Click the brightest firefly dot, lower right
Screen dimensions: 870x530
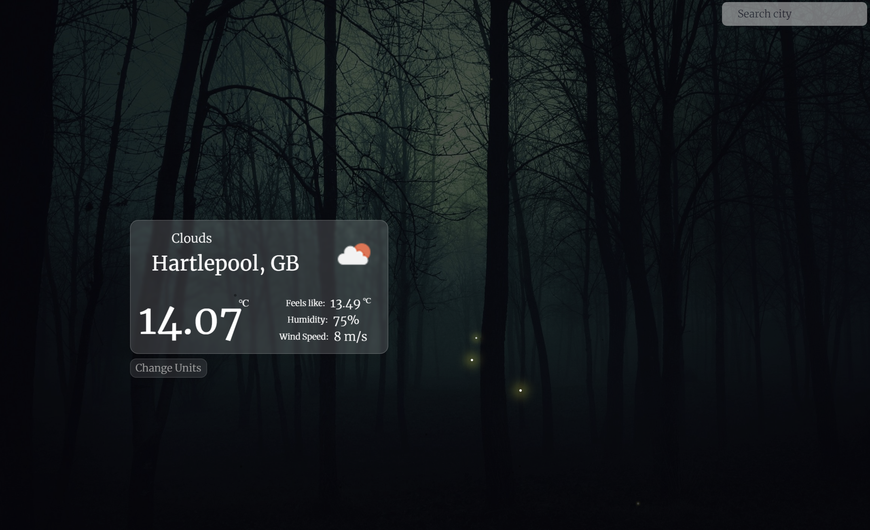(521, 390)
